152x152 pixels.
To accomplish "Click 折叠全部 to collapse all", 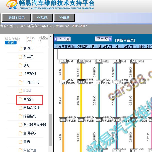I will click(x=44, y=39).
